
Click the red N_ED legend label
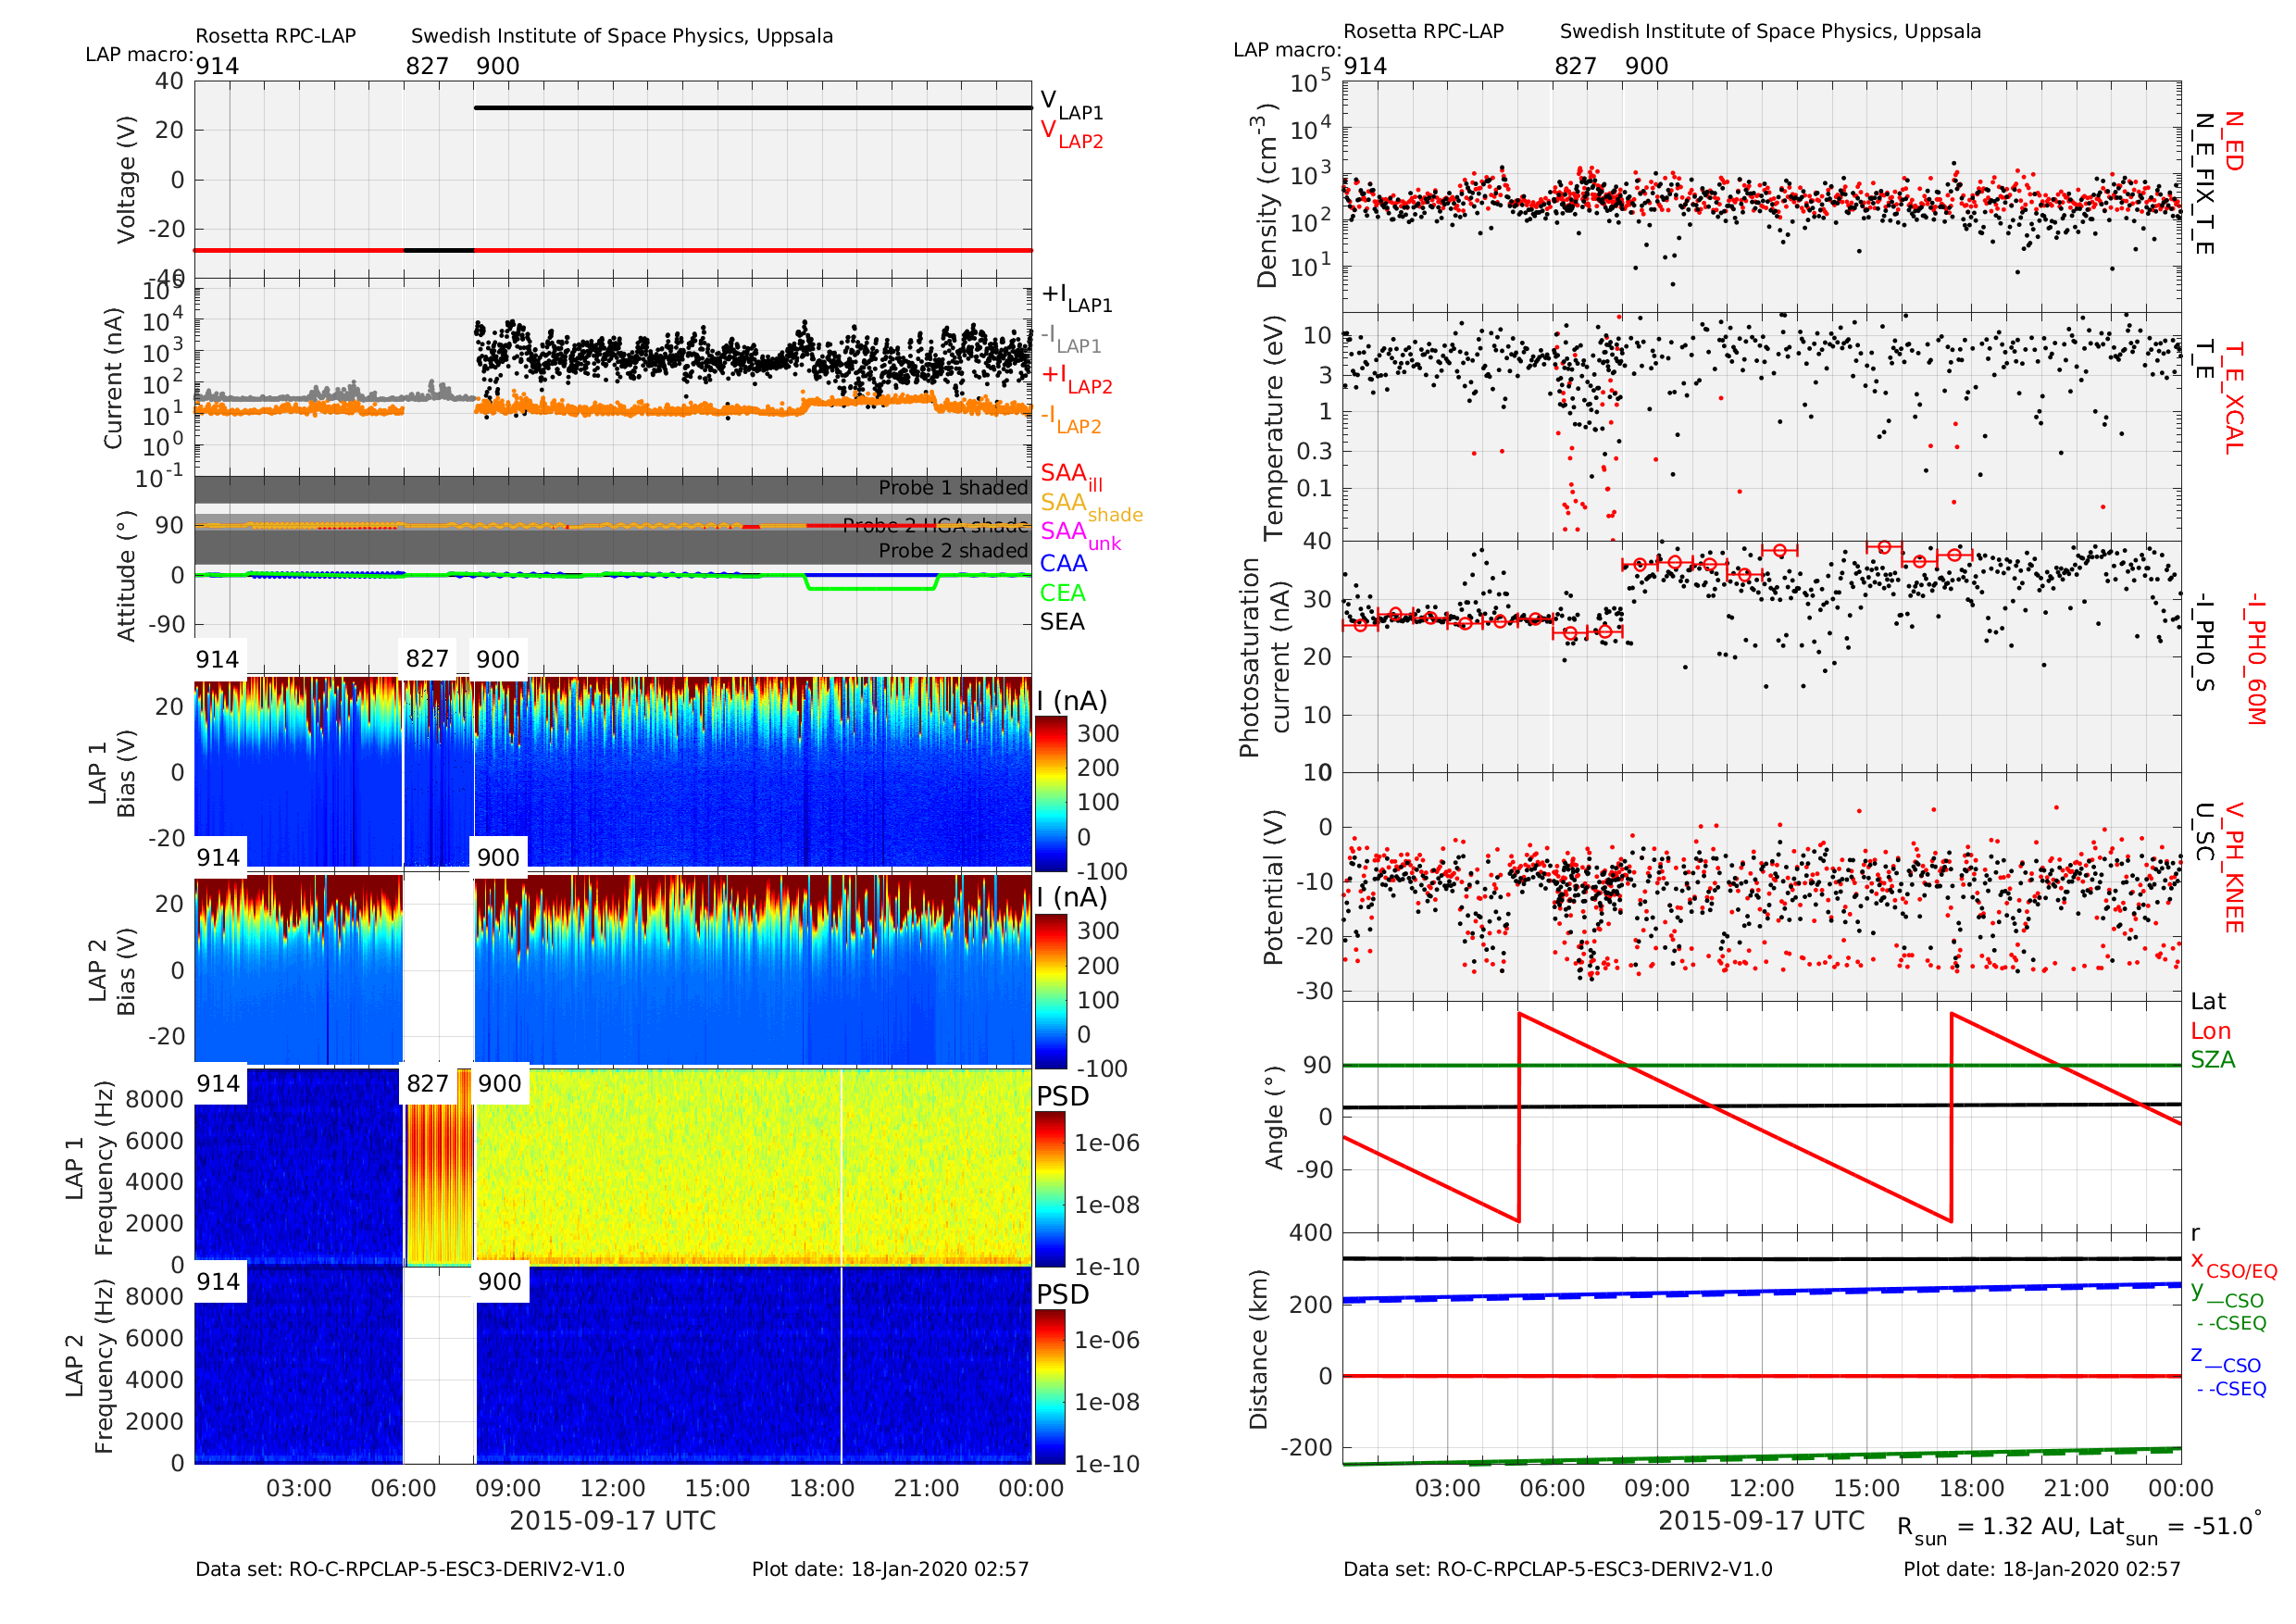click(2233, 141)
